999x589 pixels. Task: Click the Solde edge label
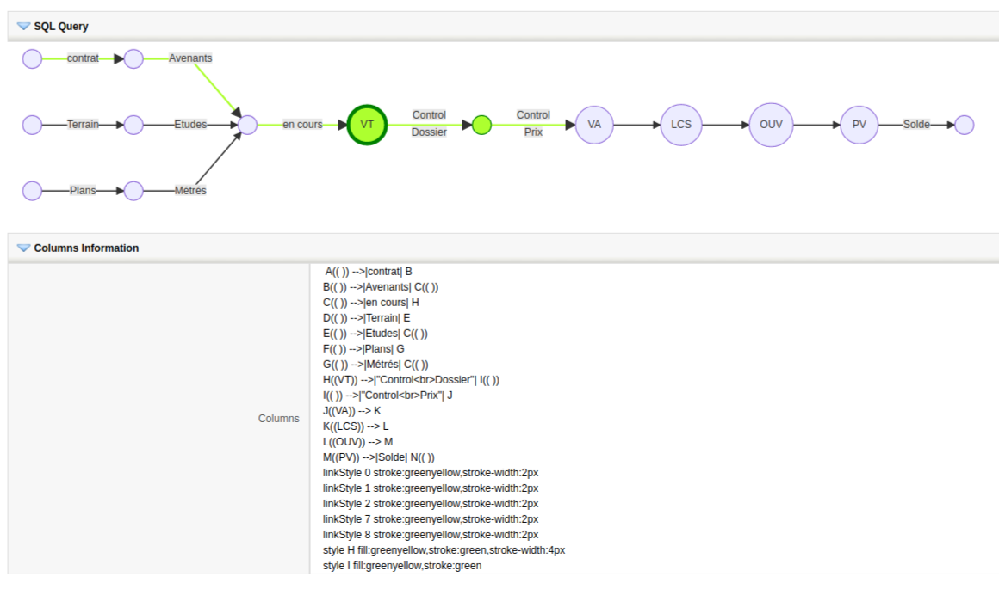(916, 125)
